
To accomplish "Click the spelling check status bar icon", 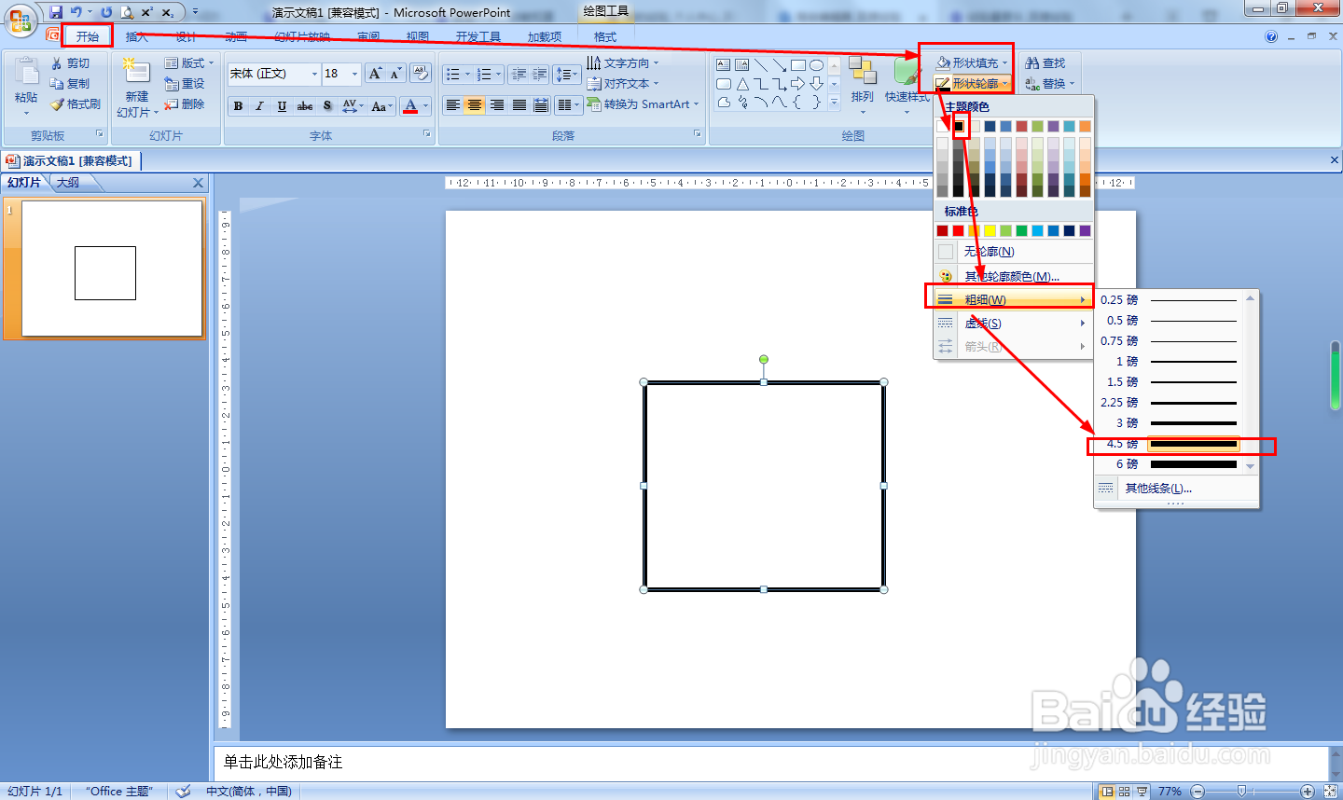I will pyautogui.click(x=184, y=791).
